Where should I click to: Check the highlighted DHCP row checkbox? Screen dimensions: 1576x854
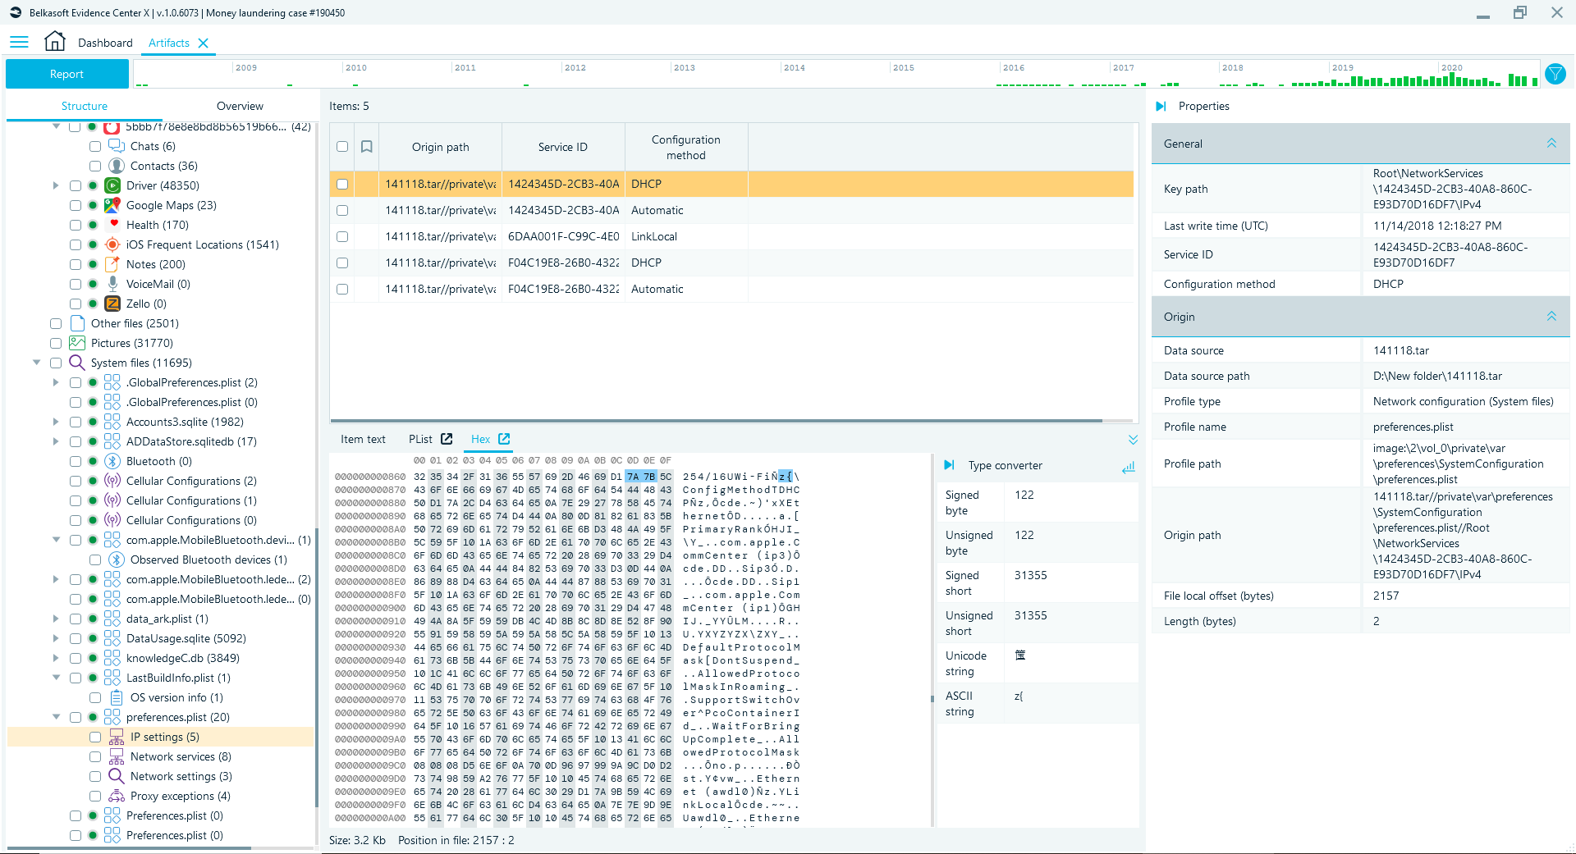coord(342,184)
